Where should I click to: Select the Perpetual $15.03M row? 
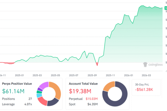tap(83, 99)
